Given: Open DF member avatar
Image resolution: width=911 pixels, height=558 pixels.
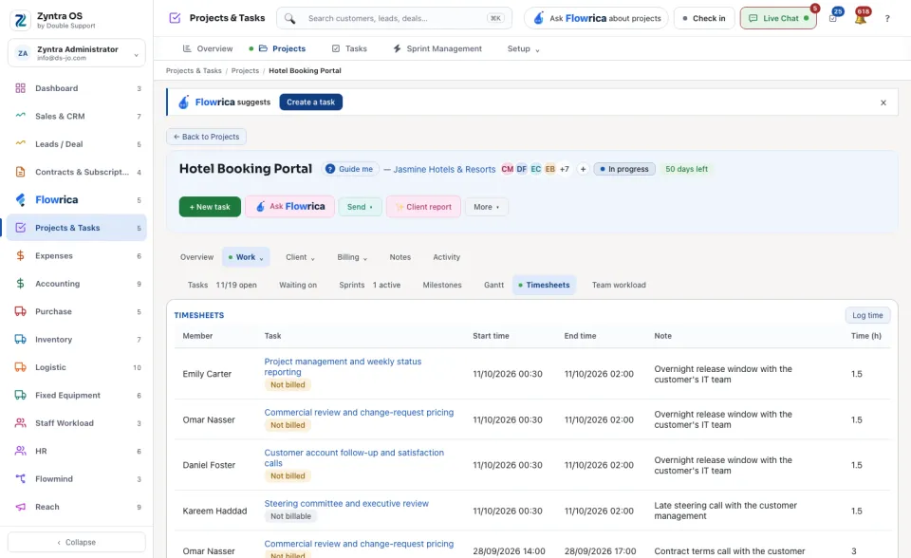Looking at the screenshot, I should coord(522,169).
